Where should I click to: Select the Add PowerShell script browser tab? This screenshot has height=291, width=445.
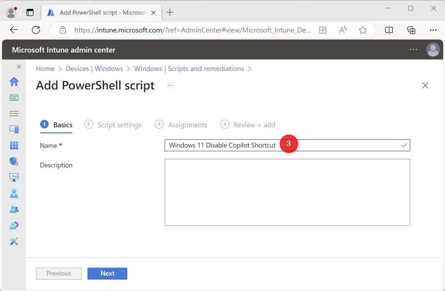click(x=101, y=12)
